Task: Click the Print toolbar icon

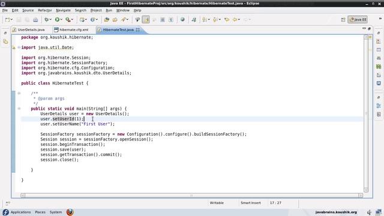Action: (x=35, y=20)
